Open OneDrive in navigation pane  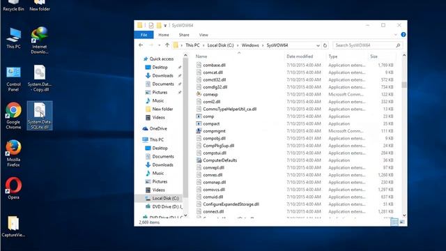(x=158, y=128)
